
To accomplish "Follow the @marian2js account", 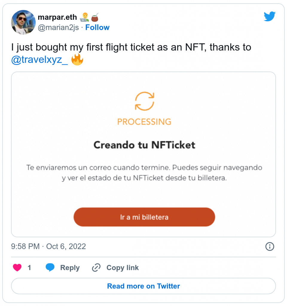I will [97, 27].
